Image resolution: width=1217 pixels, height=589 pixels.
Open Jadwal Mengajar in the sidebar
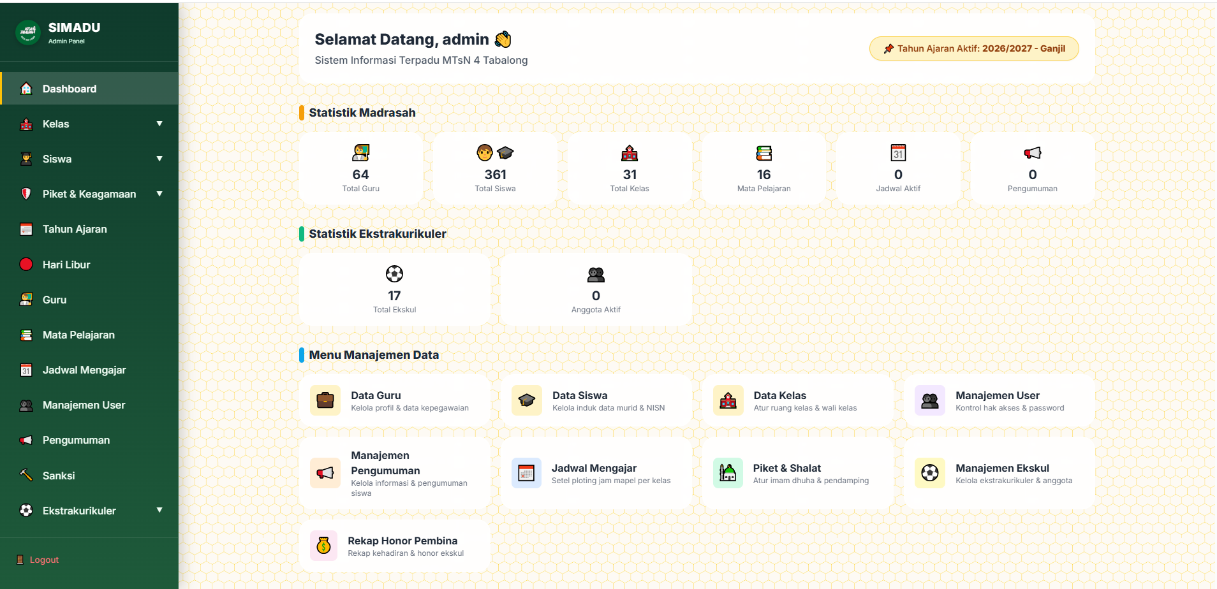pyautogui.click(x=89, y=370)
